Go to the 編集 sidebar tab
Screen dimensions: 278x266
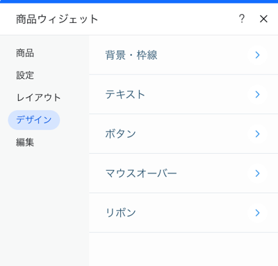coord(25,142)
